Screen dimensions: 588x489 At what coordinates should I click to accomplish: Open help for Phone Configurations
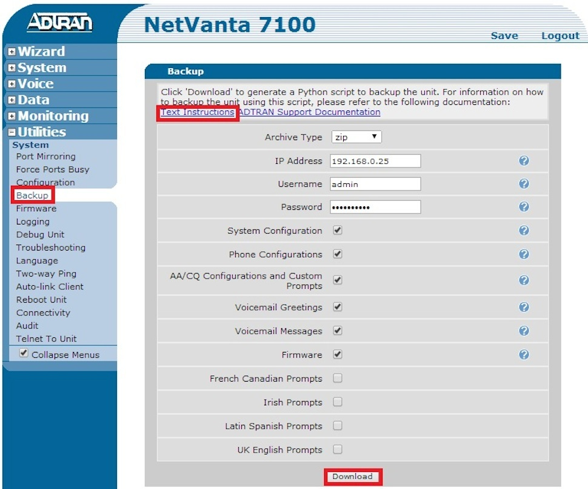click(524, 254)
